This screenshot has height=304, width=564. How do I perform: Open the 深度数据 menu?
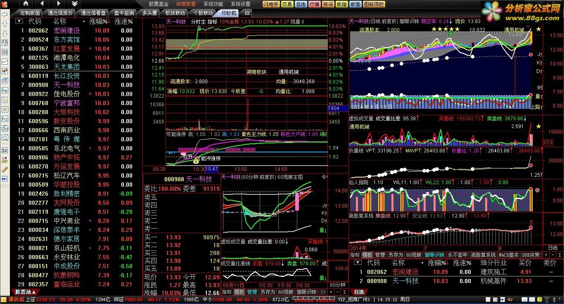click(x=186, y=4)
